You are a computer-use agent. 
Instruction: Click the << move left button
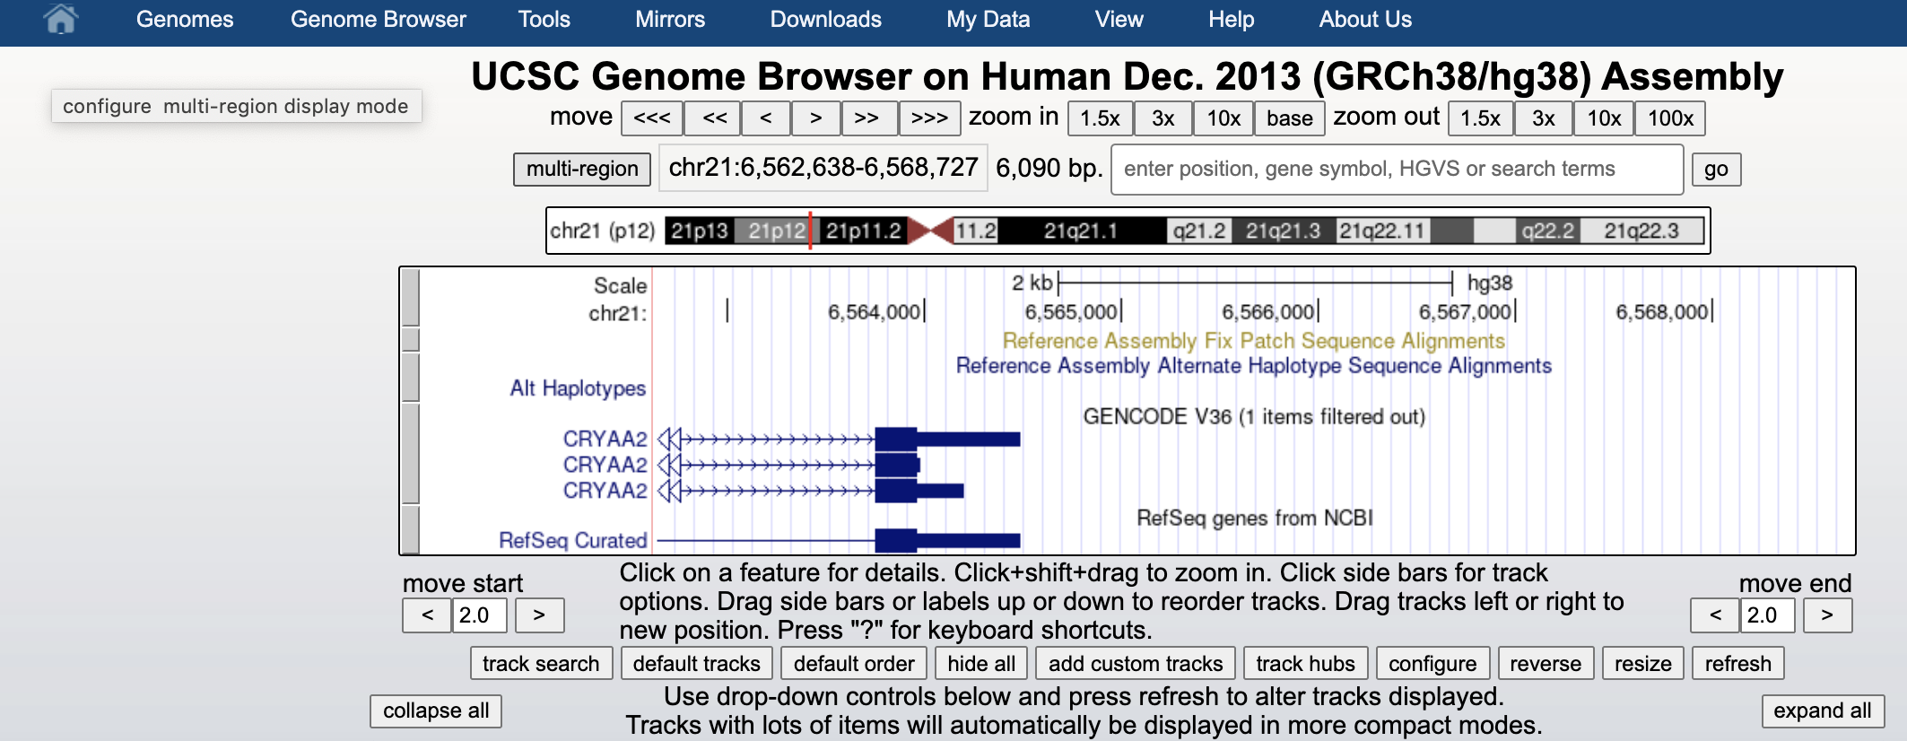click(x=715, y=118)
